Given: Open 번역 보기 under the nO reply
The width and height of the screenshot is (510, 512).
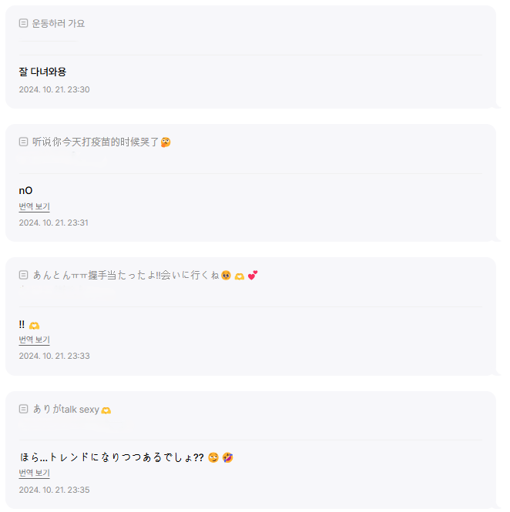Looking at the screenshot, I should pyautogui.click(x=35, y=206).
